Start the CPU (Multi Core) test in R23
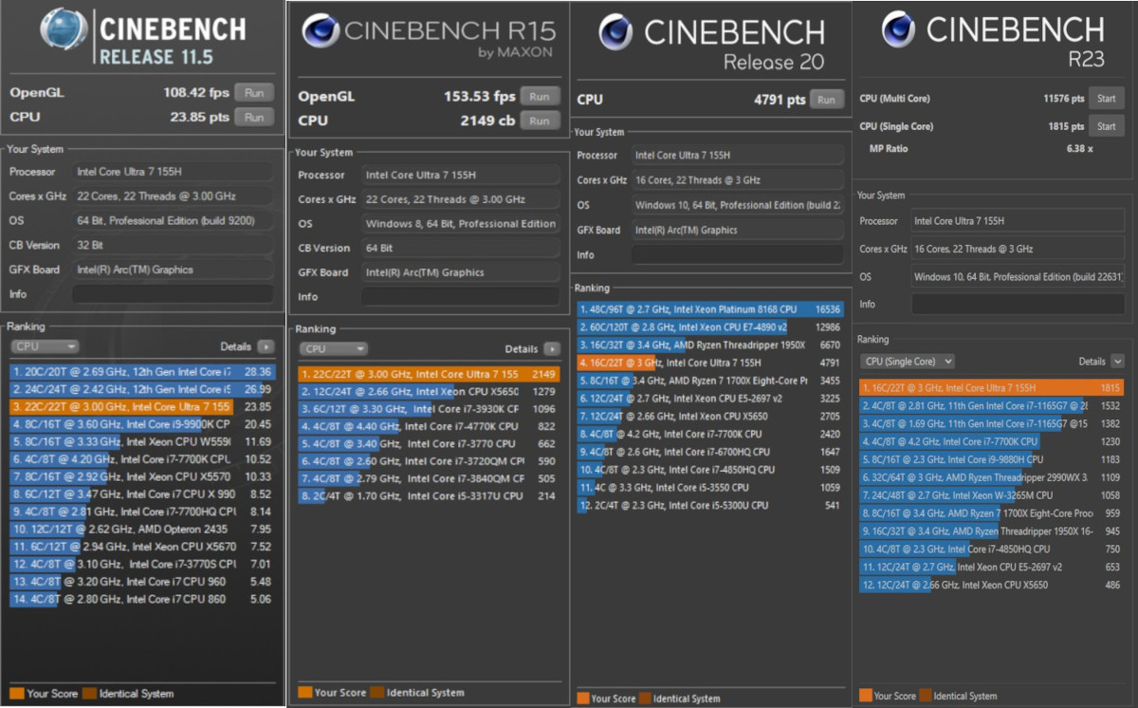This screenshot has height=708, width=1138. pyautogui.click(x=1106, y=99)
